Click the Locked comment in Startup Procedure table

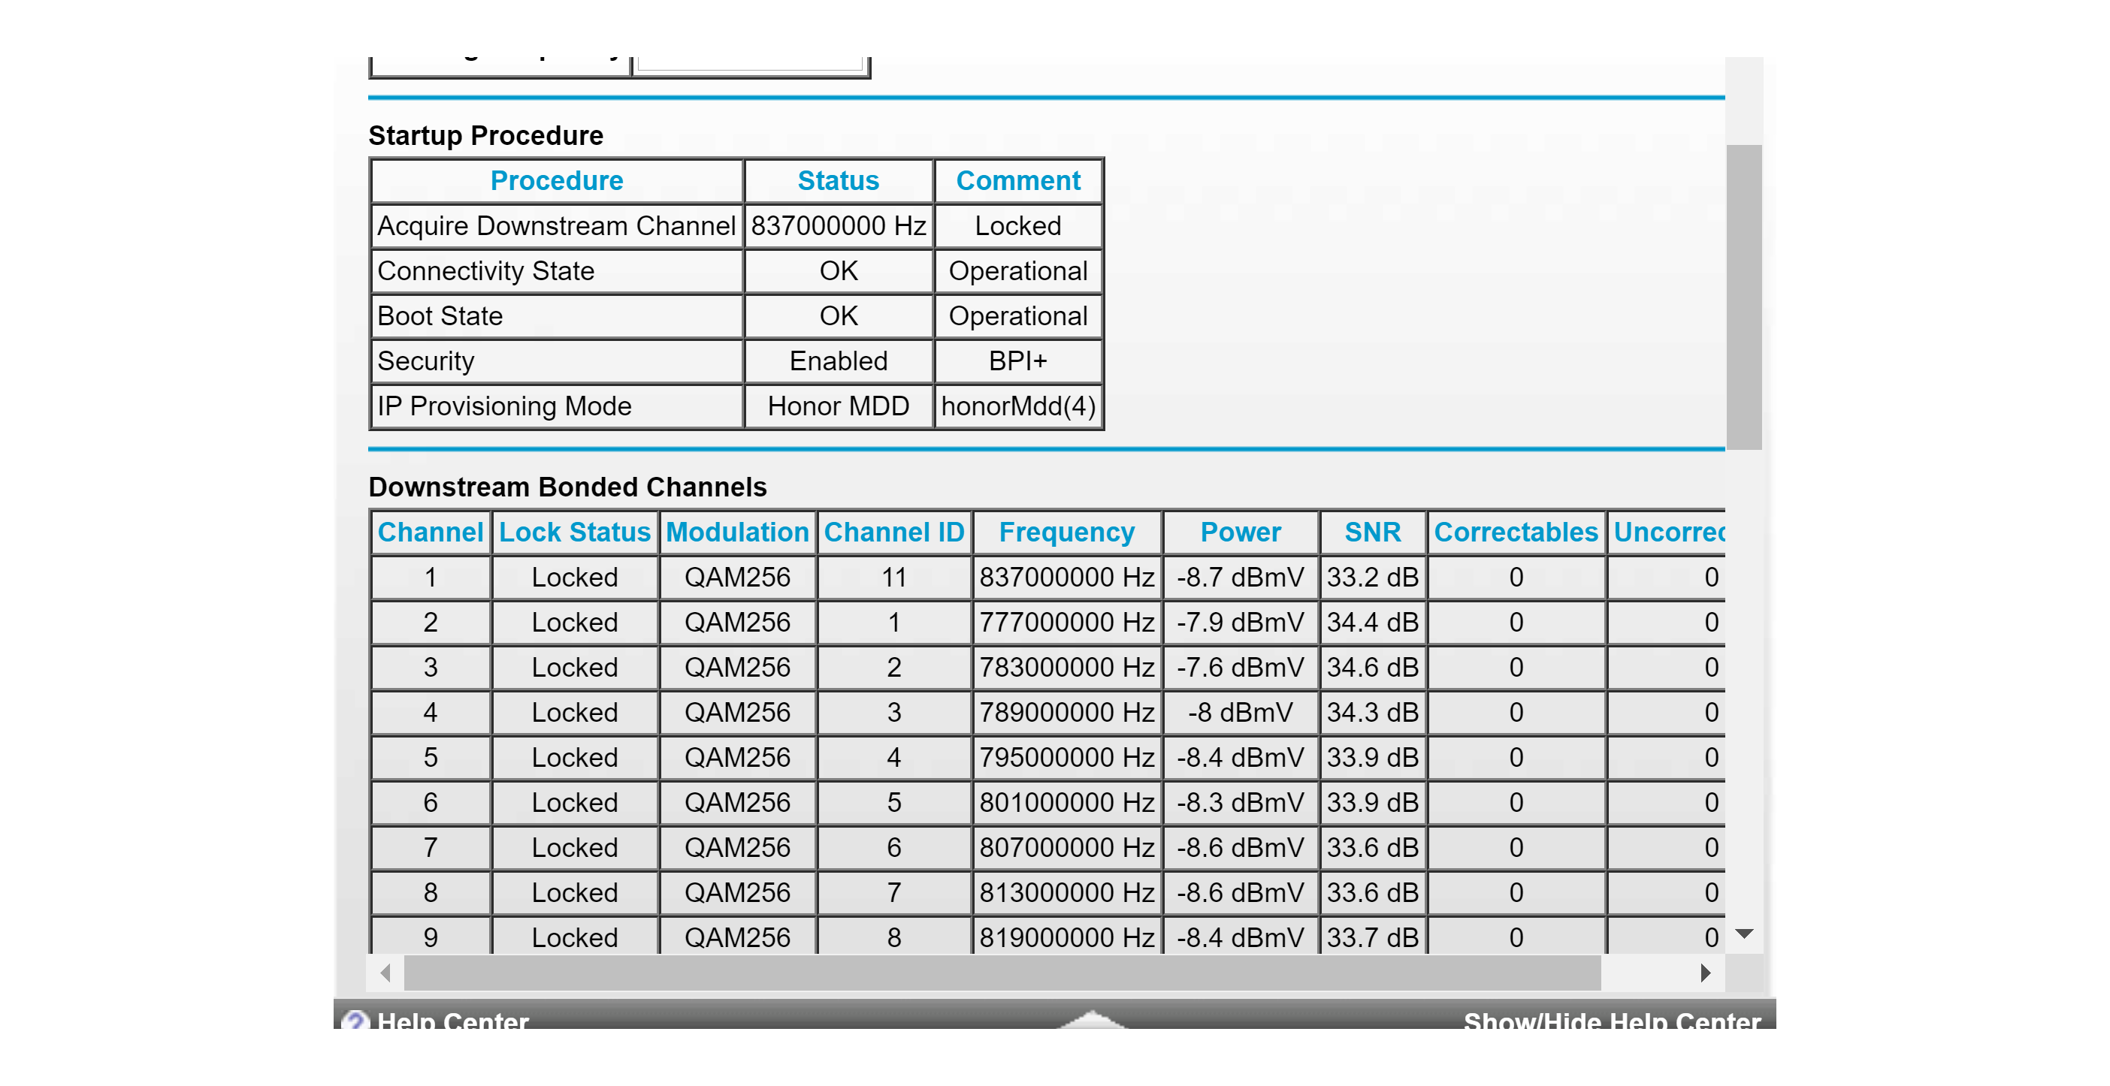click(x=1018, y=226)
